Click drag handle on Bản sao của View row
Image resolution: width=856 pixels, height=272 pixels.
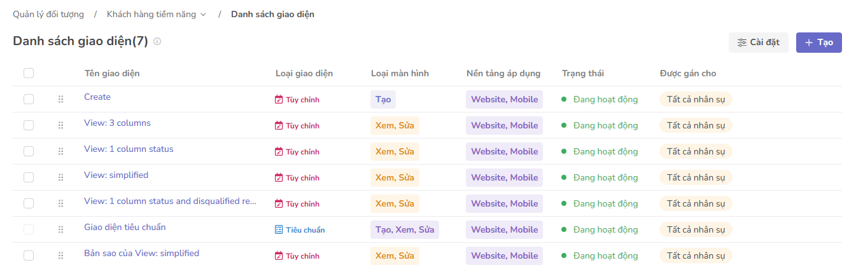[x=60, y=255]
